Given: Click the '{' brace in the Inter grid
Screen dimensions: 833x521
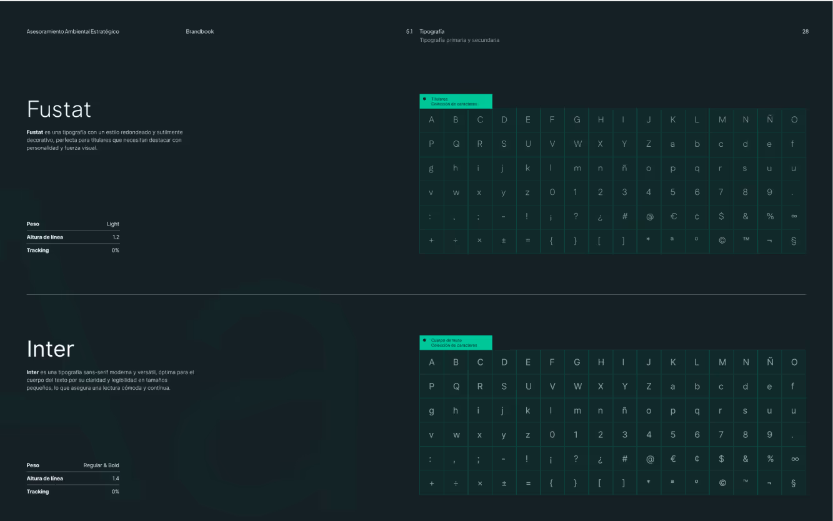Looking at the screenshot, I should [x=552, y=483].
